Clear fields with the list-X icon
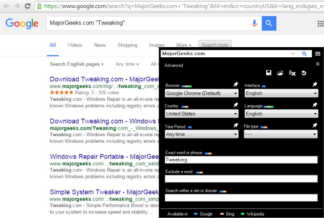The height and width of the screenshot is (218, 324). [292, 73]
